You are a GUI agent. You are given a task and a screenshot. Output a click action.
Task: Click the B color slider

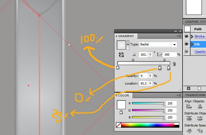[148, 117]
